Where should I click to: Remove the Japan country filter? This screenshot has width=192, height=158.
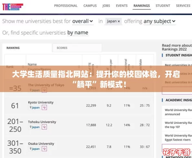point(119,21)
